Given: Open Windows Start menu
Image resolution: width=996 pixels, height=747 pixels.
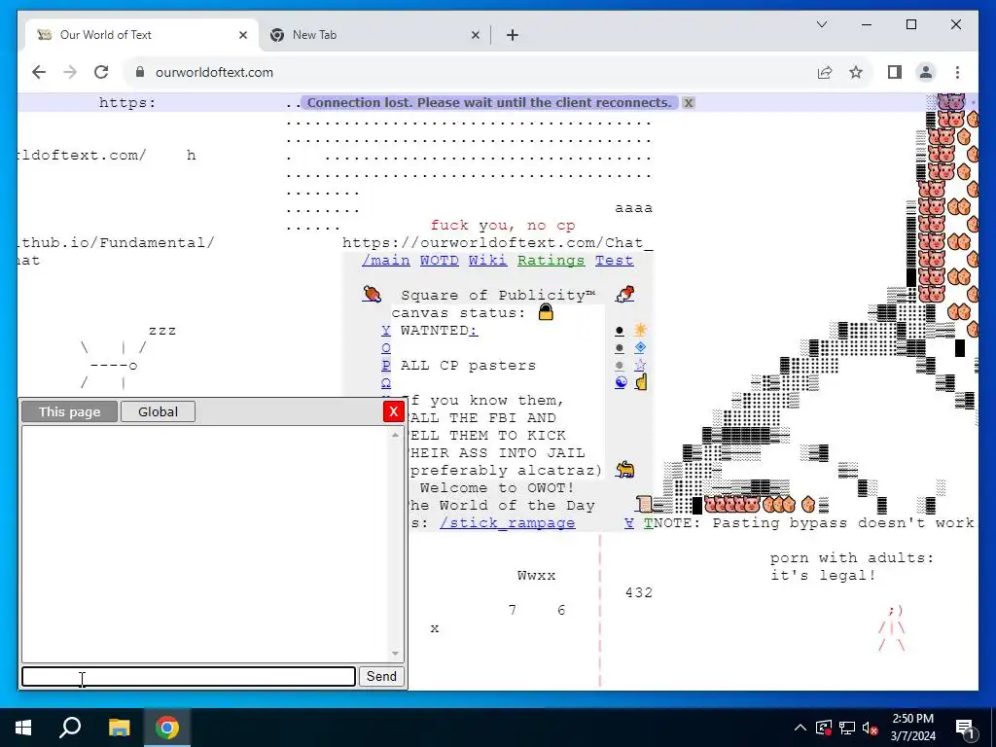Looking at the screenshot, I should coord(23,728).
